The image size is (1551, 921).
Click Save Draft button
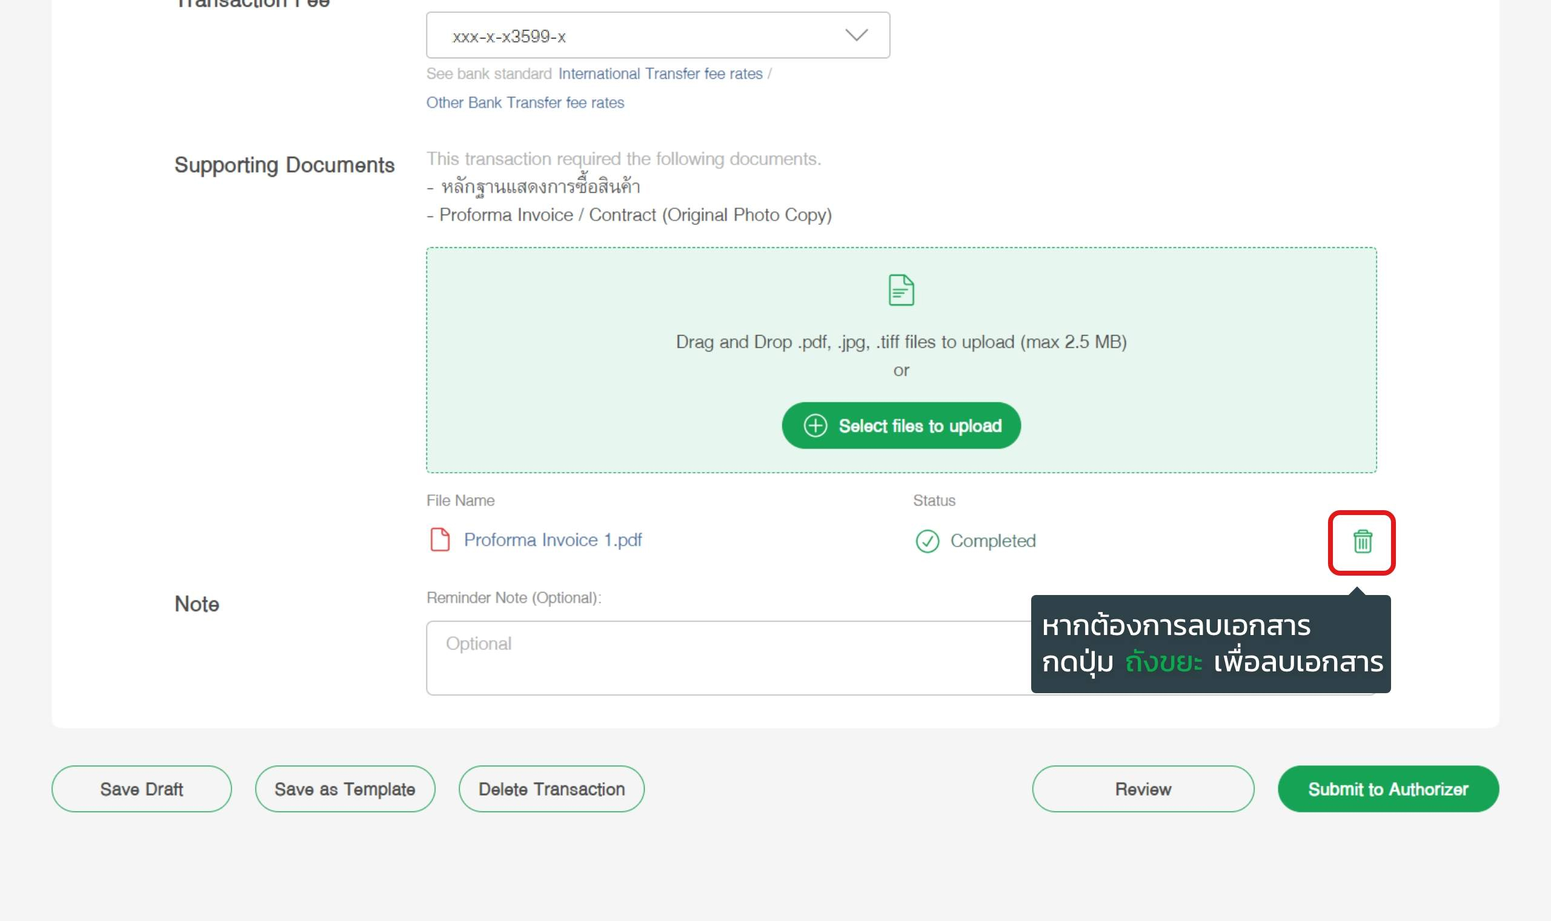(x=141, y=789)
